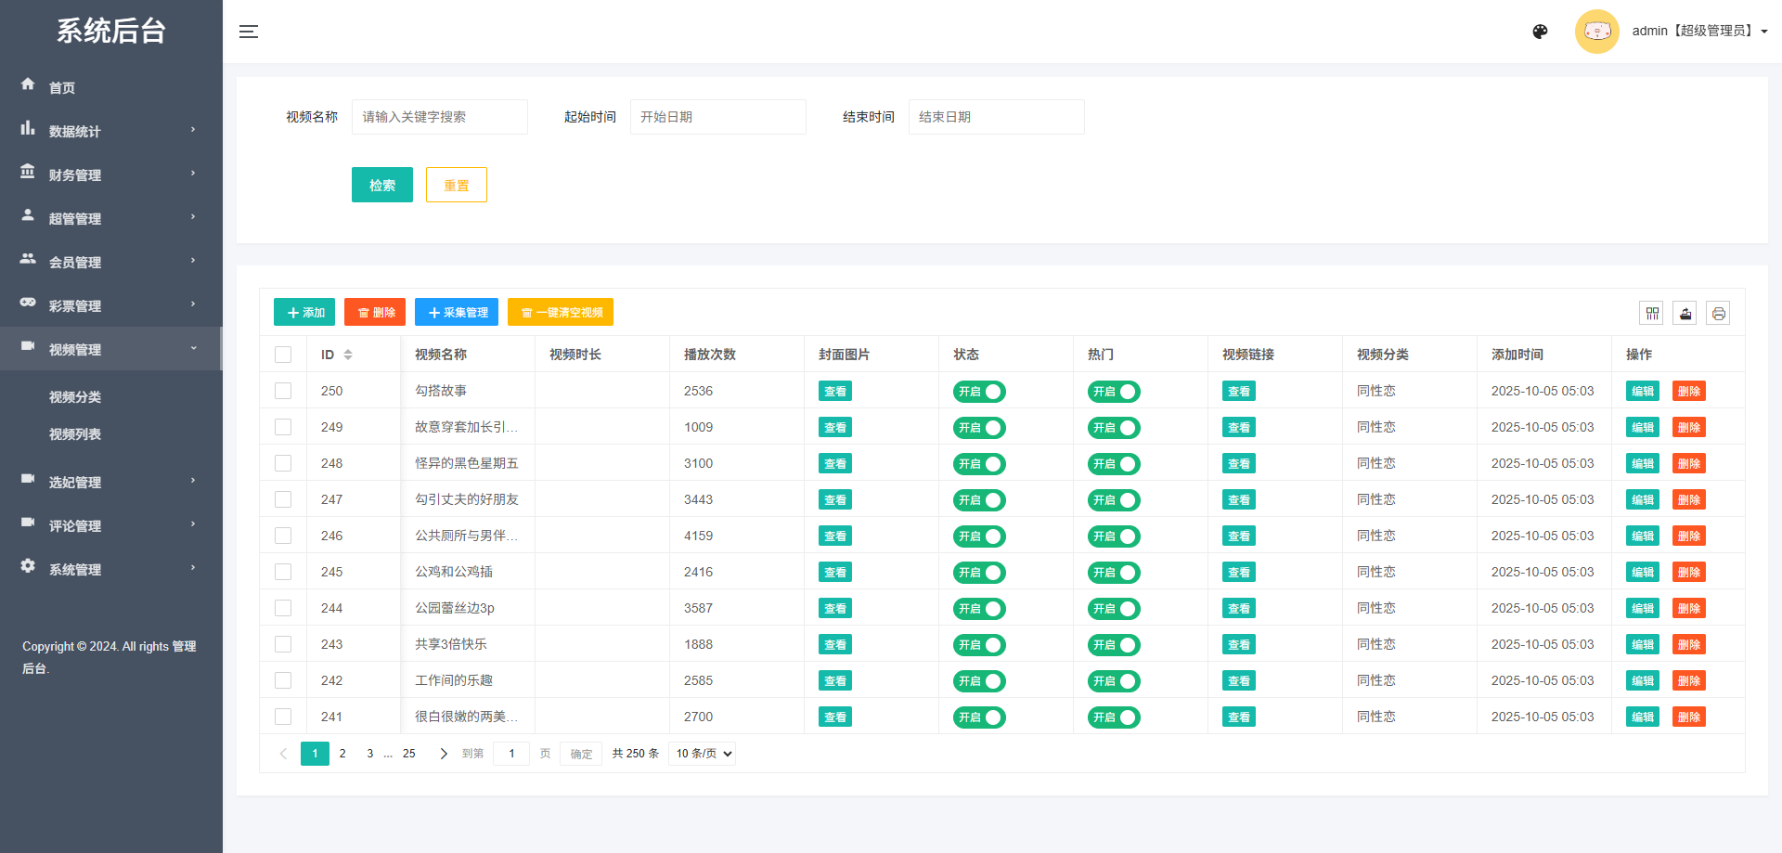This screenshot has height=853, width=1782.
Task: Click the hamburger menu to collapse sidebar
Action: [x=249, y=31]
